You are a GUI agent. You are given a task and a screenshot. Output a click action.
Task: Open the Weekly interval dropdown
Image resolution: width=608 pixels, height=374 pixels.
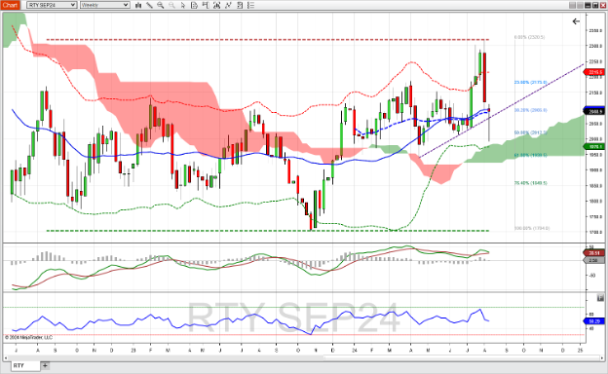pos(104,5)
